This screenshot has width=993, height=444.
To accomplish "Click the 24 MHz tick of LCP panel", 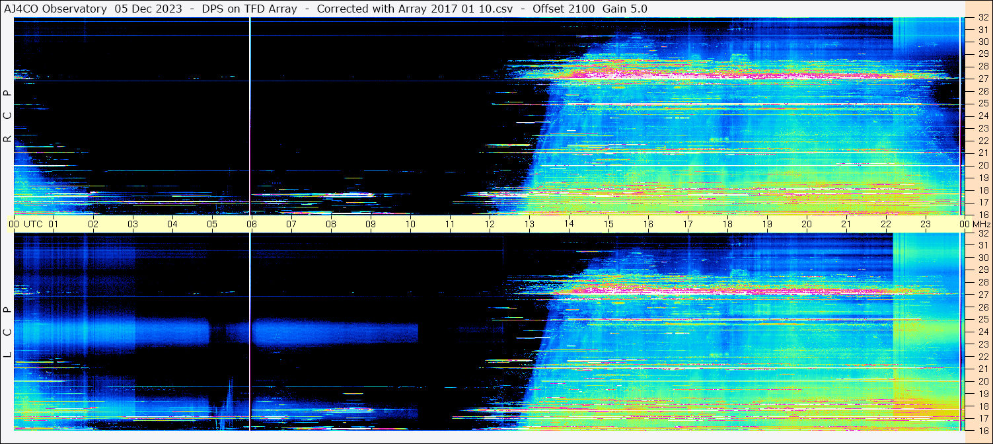I will click(982, 332).
